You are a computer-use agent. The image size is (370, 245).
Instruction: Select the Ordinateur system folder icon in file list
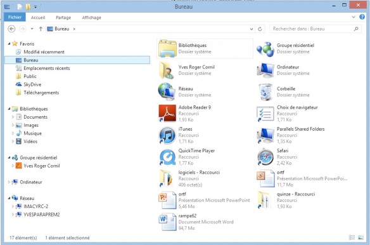[x=265, y=70]
